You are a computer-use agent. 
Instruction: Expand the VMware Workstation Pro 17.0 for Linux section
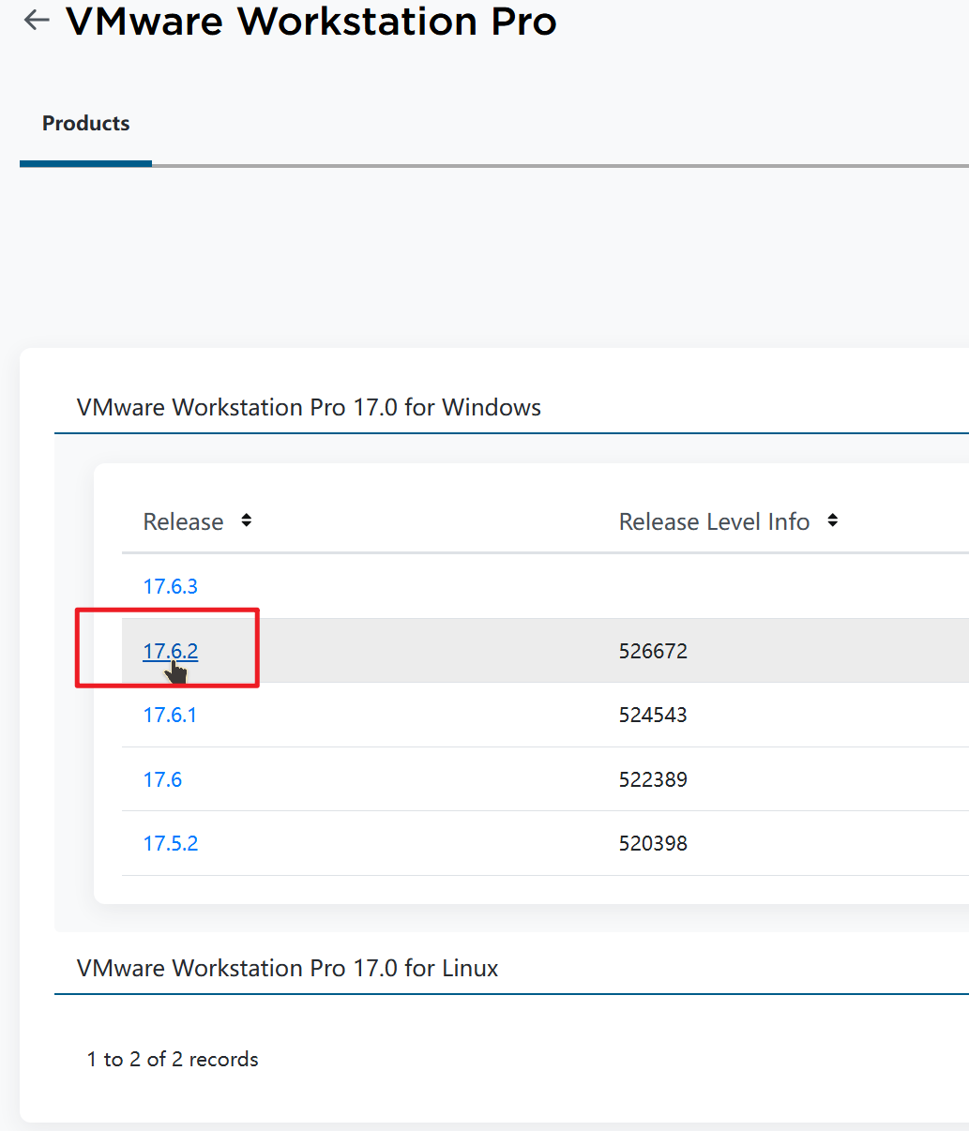287,968
